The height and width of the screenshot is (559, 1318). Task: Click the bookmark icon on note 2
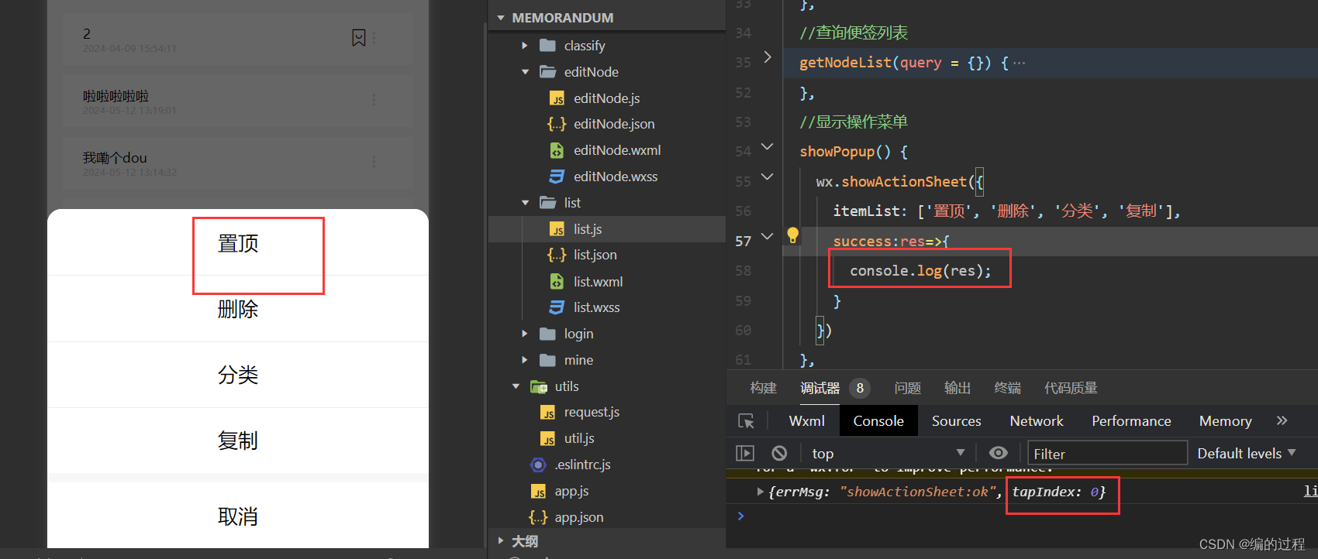tap(358, 37)
